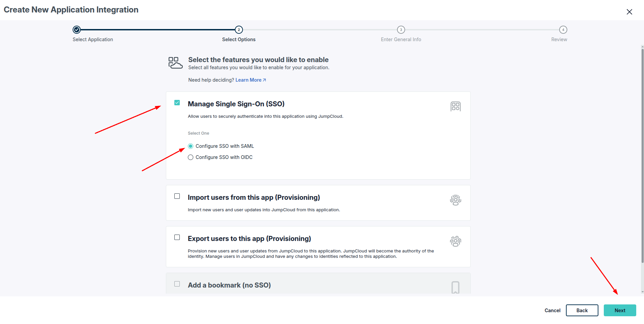644x324 pixels.
Task: Click the Next button
Action: [x=620, y=310]
